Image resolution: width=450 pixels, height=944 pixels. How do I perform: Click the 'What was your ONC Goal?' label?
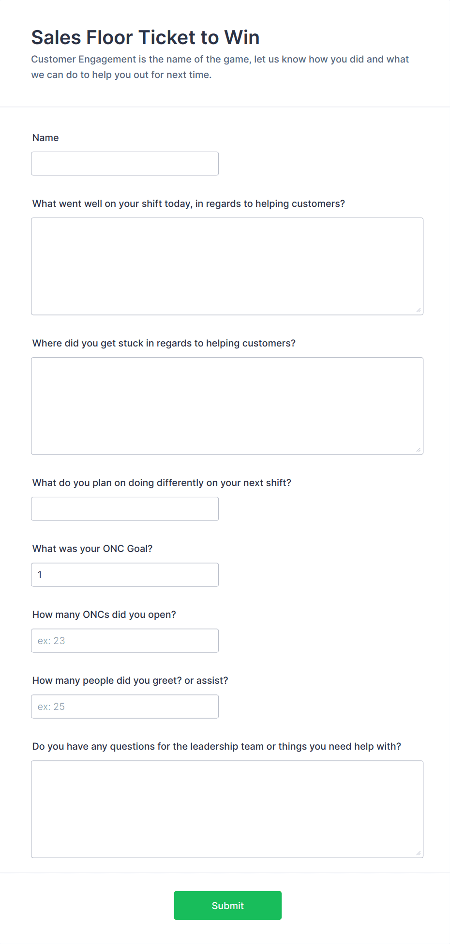click(92, 549)
